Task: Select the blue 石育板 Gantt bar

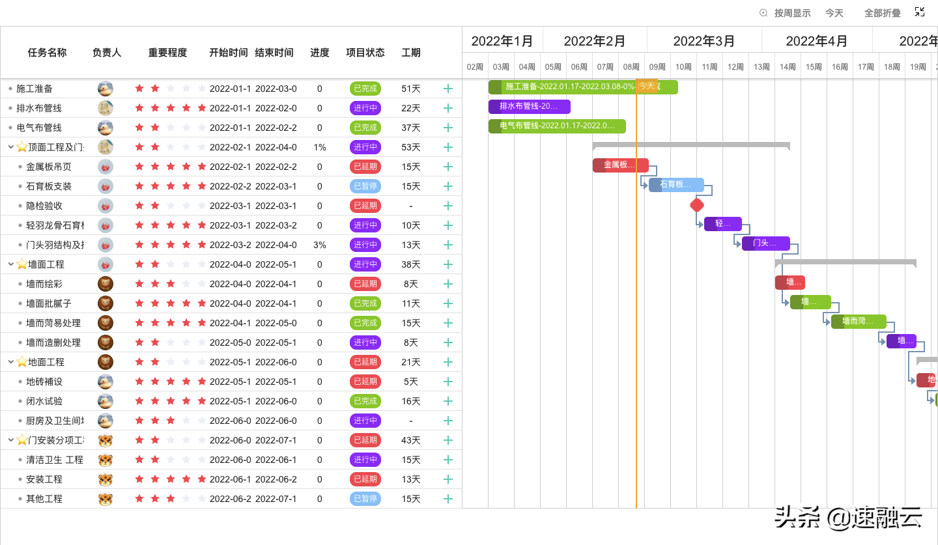Action: tap(676, 185)
